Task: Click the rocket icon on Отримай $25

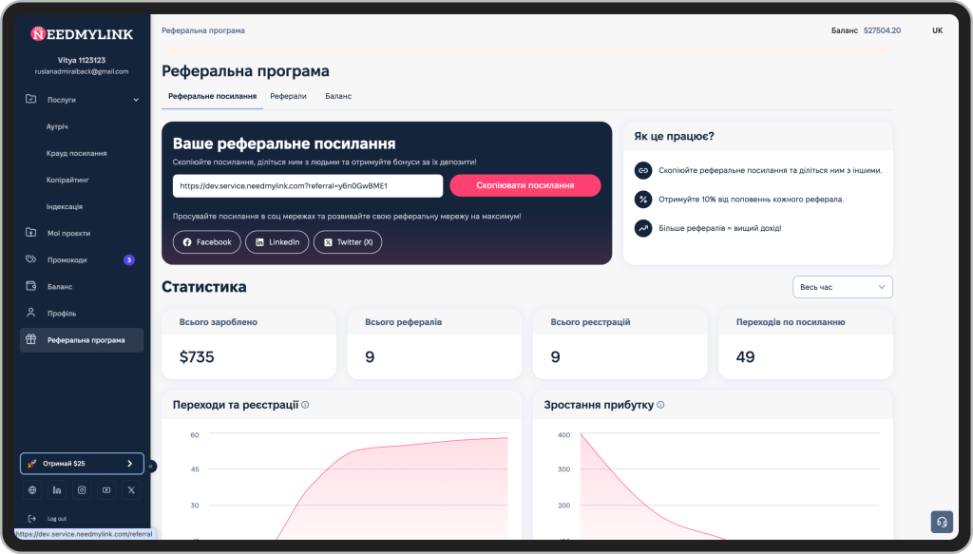Action: [x=31, y=464]
